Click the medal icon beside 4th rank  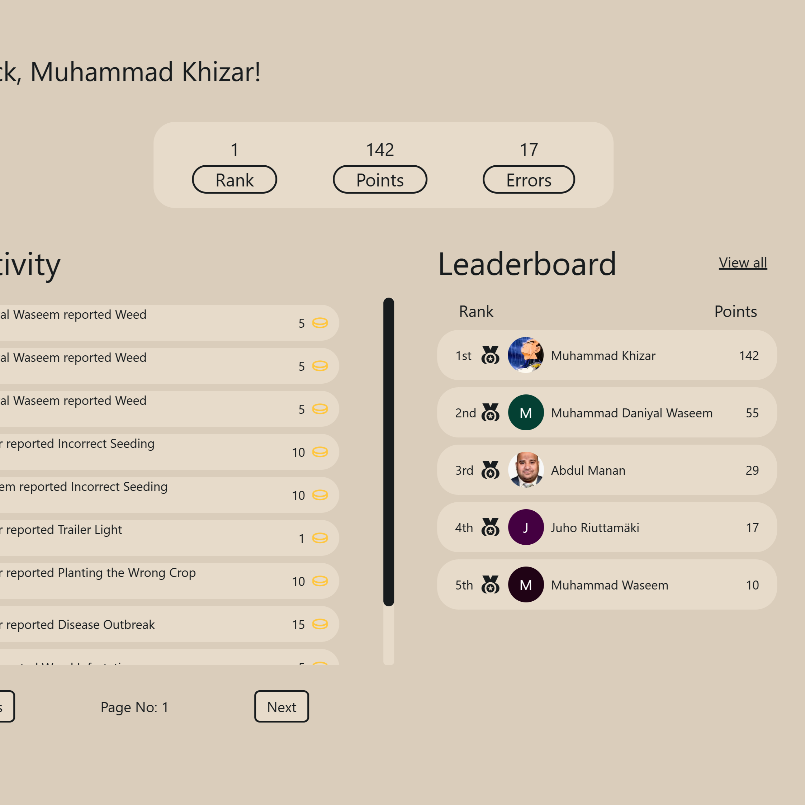point(490,527)
